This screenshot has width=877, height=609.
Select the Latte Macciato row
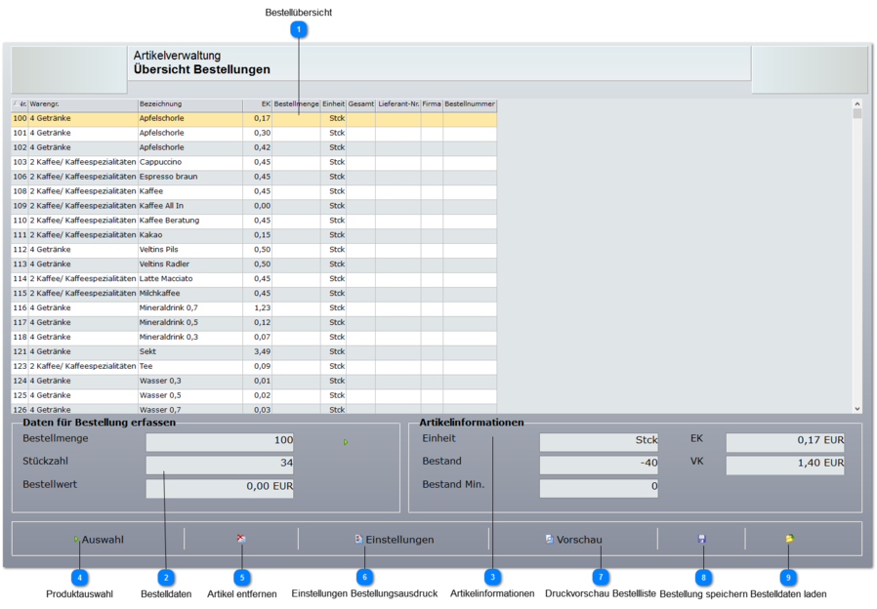click(253, 278)
